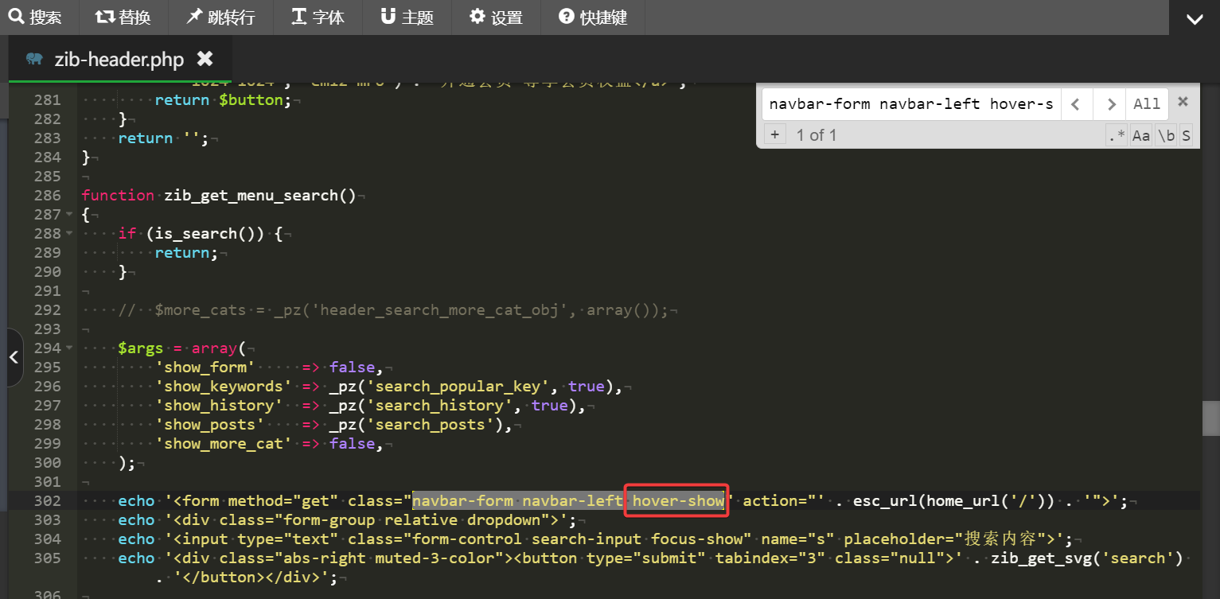This screenshot has width=1220, height=599.
Task: Collapse top toolbar with chevron down
Action: (1195, 19)
